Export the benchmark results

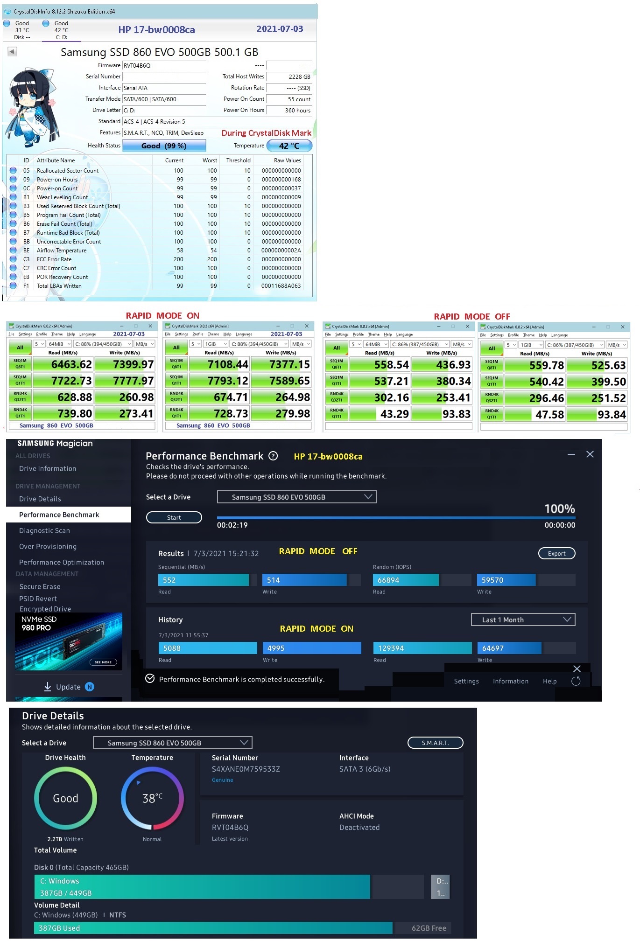(556, 553)
